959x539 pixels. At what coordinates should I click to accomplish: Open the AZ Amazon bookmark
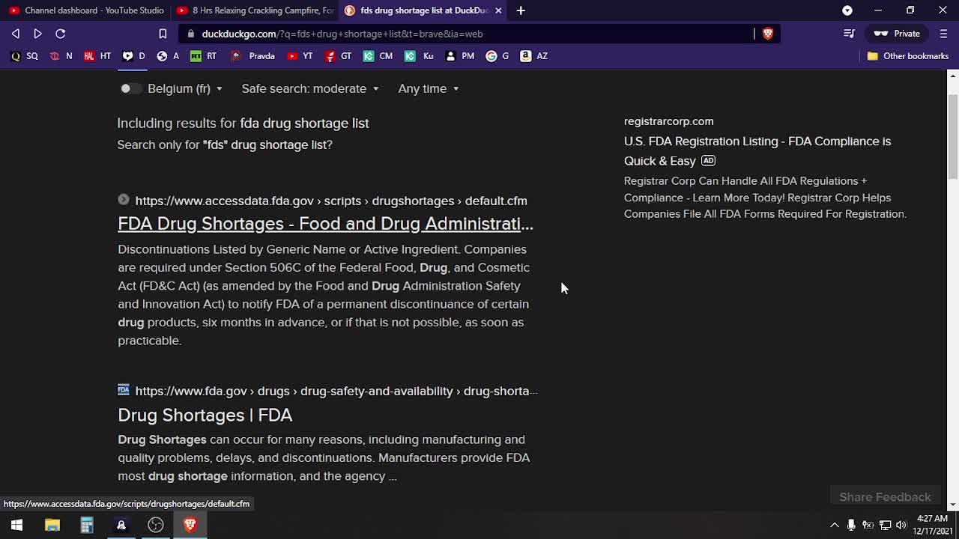pyautogui.click(x=534, y=56)
